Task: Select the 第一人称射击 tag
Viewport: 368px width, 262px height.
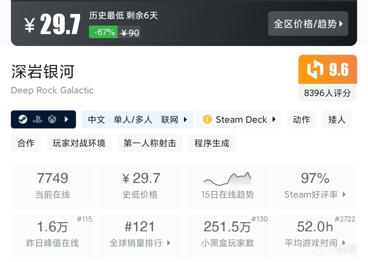Action: tap(150, 143)
